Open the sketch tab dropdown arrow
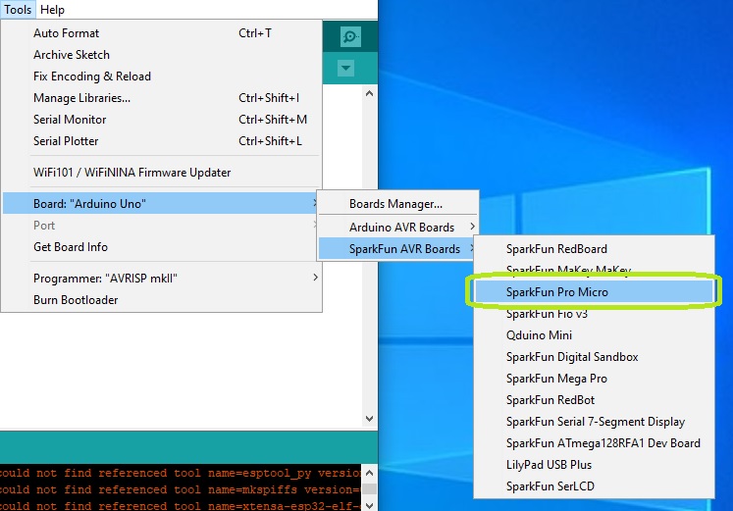 [x=345, y=69]
